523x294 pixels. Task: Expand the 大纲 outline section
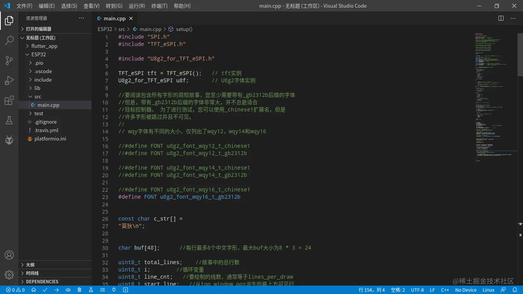(x=55, y=265)
